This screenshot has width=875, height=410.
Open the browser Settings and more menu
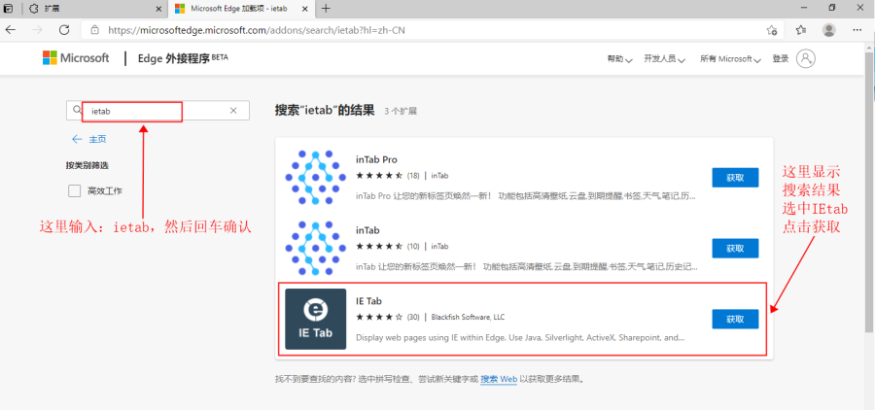click(857, 30)
